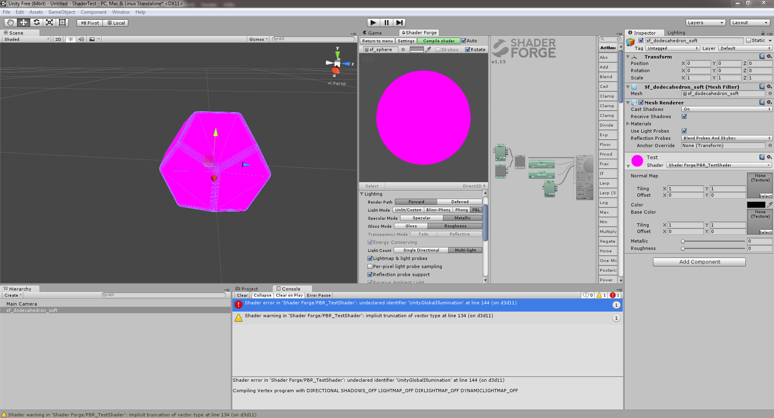The height and width of the screenshot is (418, 774).
Task: Open the Cast Shadows dropdown
Action: point(727,109)
